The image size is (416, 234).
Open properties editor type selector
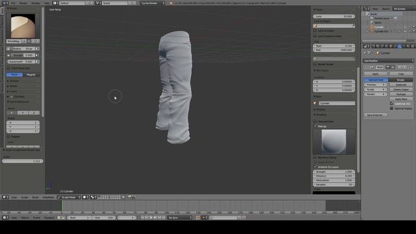(x=367, y=46)
